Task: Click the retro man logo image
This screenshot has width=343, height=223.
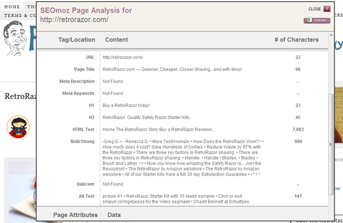Action: tap(15, 38)
